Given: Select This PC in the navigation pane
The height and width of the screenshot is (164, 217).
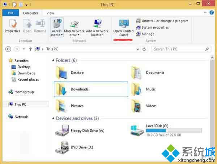Looking at the screenshot, I should click(26, 104).
